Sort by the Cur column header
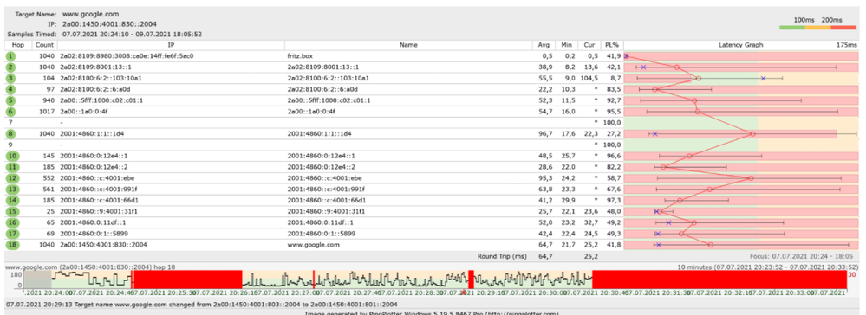 (x=589, y=45)
